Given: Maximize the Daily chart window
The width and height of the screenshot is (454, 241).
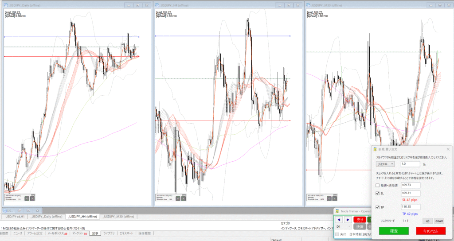Looking at the screenshot, I should coord(138,5).
